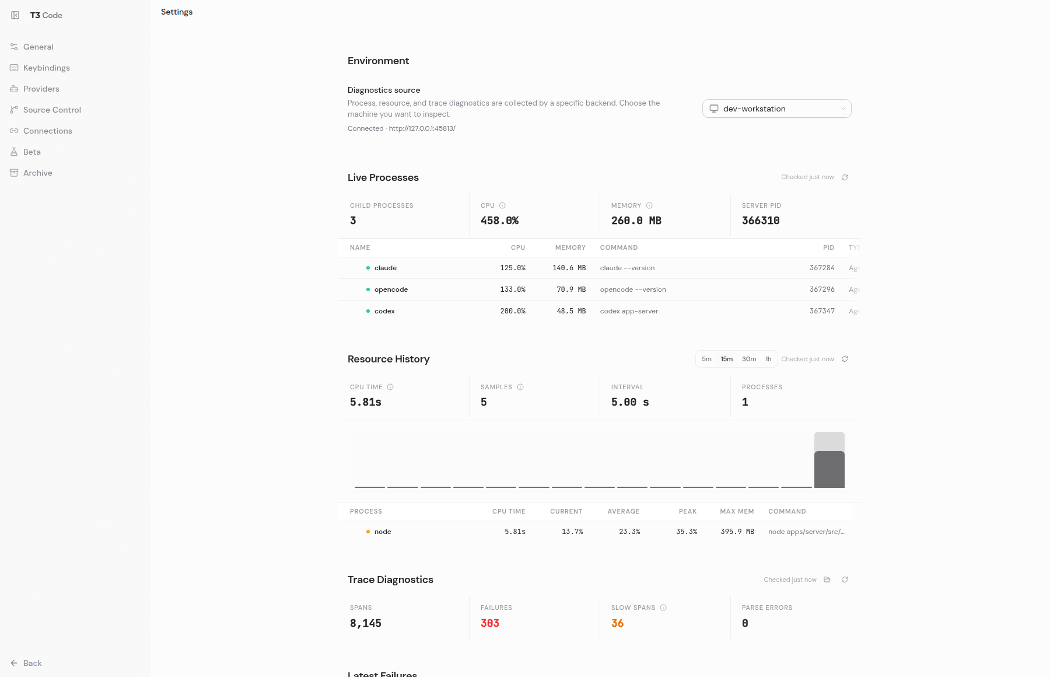This screenshot has width=1050, height=677.
Task: Open Keybindings settings
Action: (74, 68)
